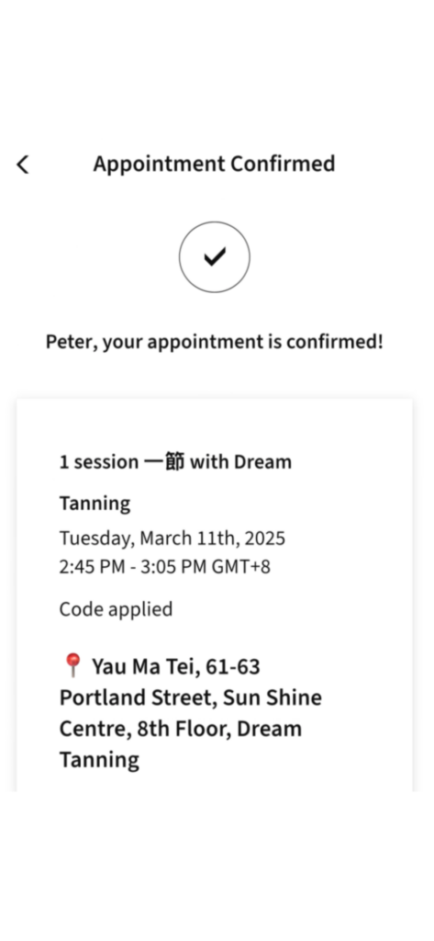The height and width of the screenshot is (941, 434).
Task: Tap the 'Peter, your appointment is confirmed!' message
Action: (x=214, y=342)
